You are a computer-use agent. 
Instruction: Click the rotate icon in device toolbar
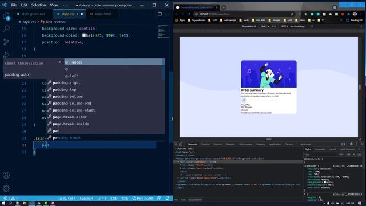[311, 26]
